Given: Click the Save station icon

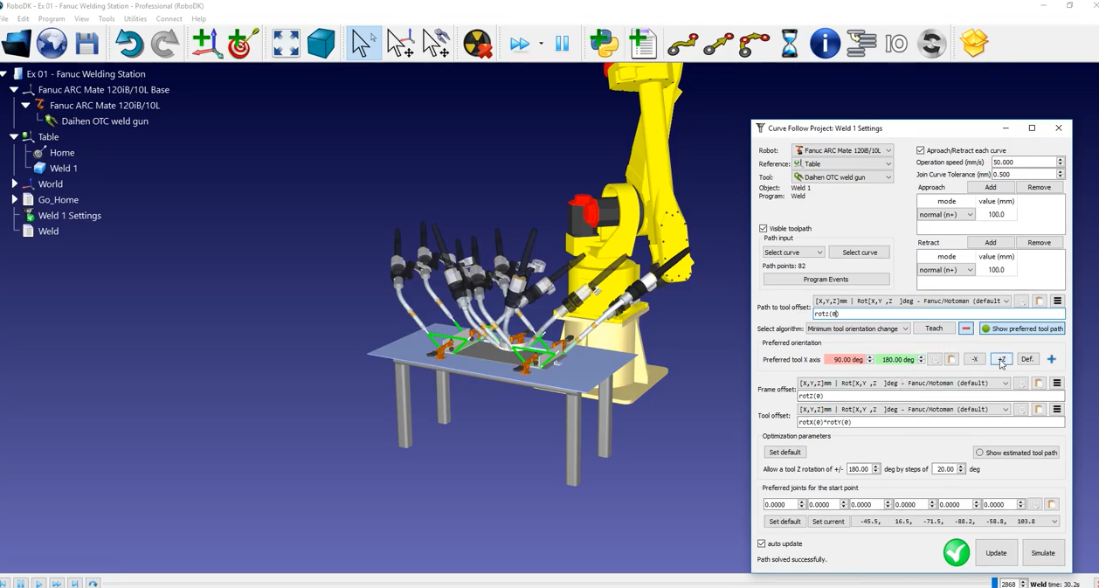Looking at the screenshot, I should pos(86,44).
